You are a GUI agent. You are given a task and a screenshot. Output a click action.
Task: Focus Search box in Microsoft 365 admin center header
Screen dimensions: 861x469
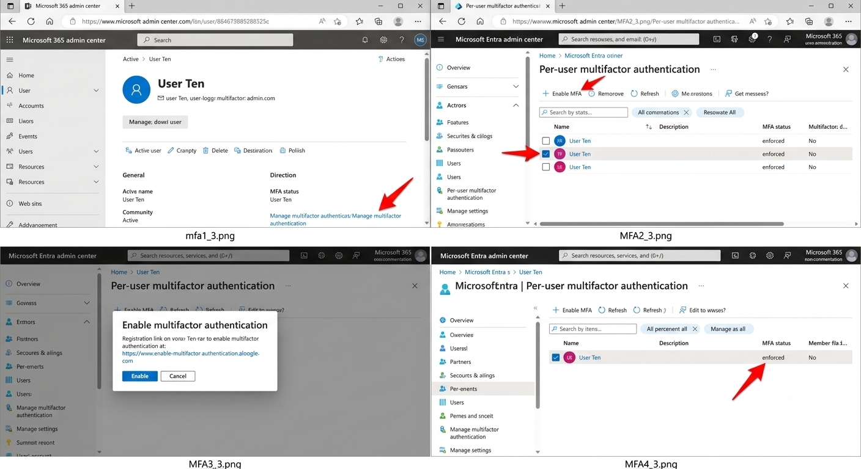pos(215,40)
